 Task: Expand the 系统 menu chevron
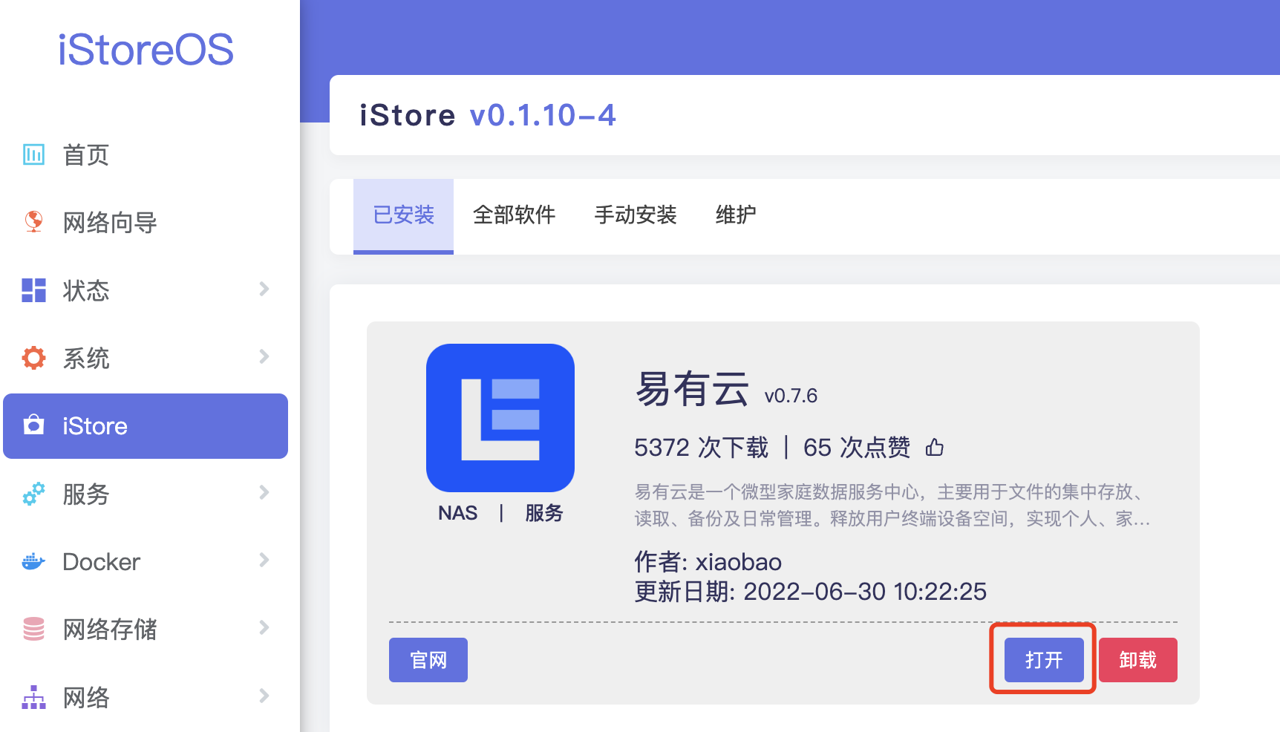point(264,356)
